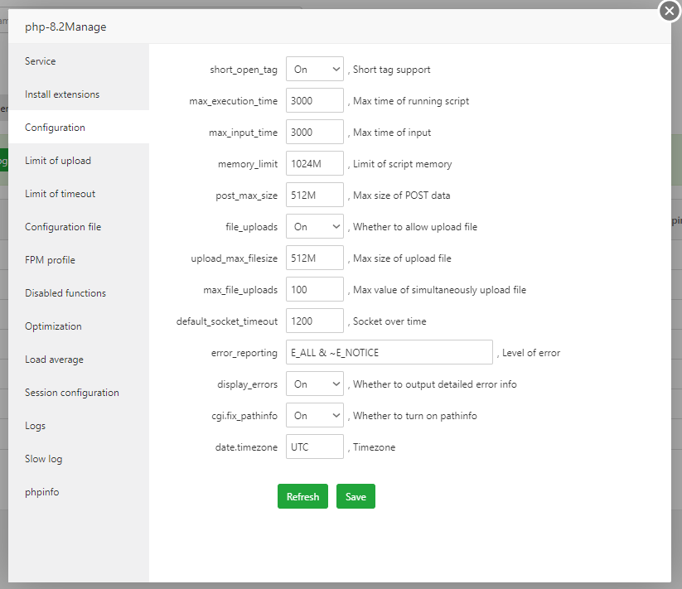The height and width of the screenshot is (589, 682).
Task: Open the short_open_tag dropdown
Action: click(x=314, y=70)
